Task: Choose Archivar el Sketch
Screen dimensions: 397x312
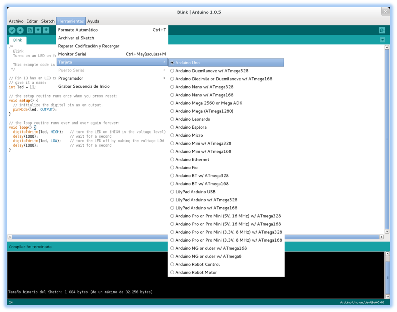Action: [112, 38]
